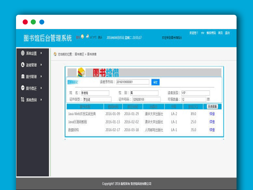Click the 系统设置 gear icon in sidebar

point(22,54)
